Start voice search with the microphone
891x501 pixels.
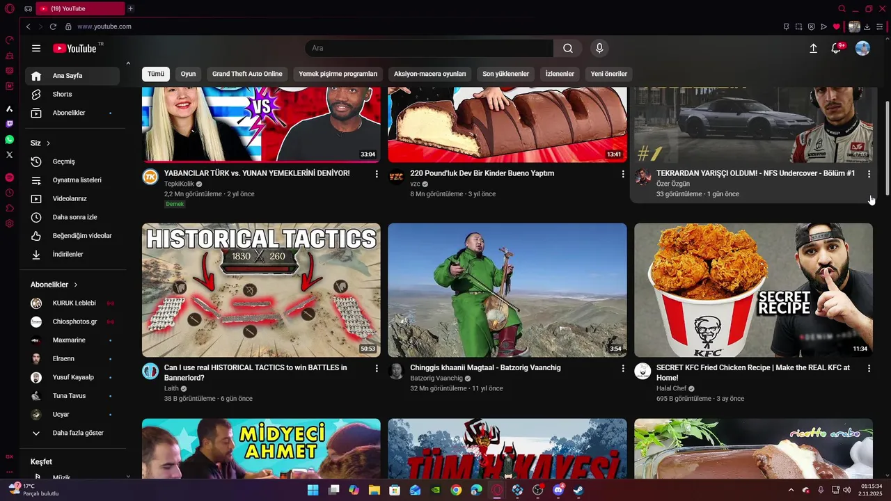[x=599, y=48]
